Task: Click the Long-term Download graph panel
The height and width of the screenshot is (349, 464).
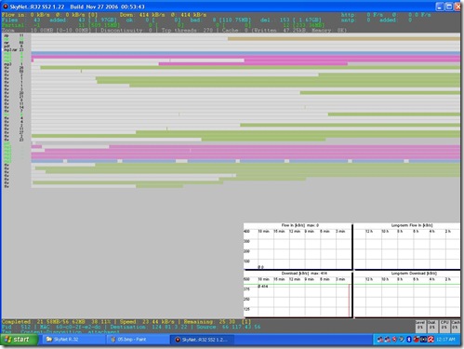Action: (x=407, y=294)
